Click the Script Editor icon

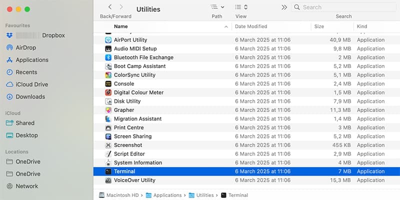point(108,154)
